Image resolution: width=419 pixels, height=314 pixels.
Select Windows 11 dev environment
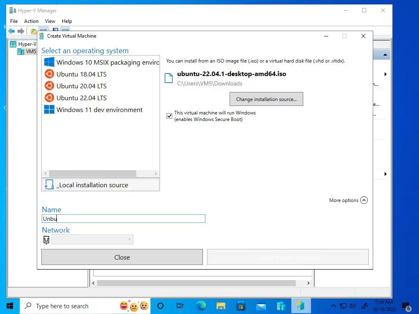[101, 110]
